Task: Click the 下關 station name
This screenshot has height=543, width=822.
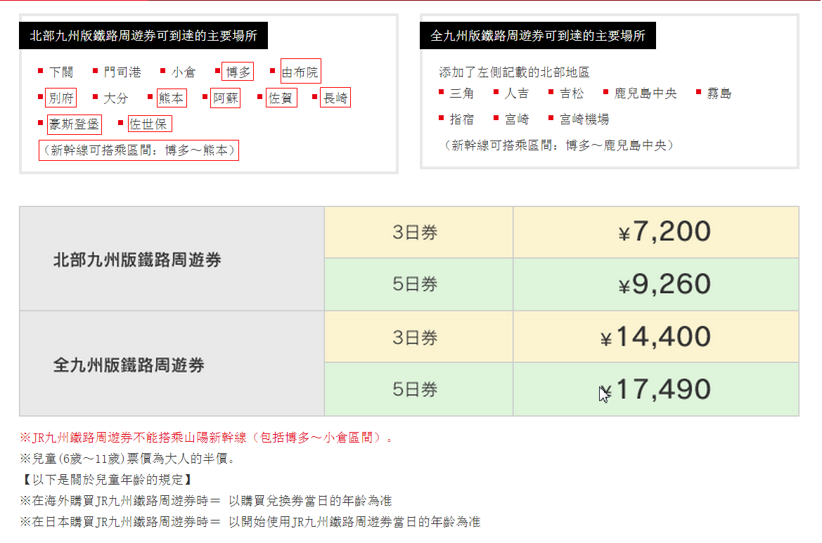Action: tap(61, 72)
